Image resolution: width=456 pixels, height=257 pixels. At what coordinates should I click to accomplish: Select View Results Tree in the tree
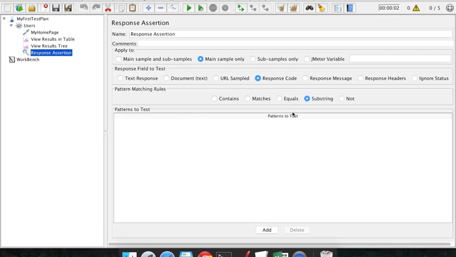[x=49, y=46]
